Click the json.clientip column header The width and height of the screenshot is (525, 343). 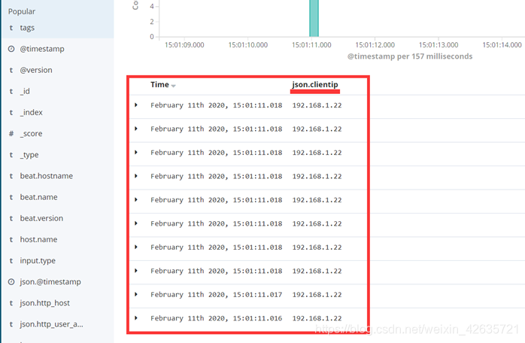click(315, 85)
